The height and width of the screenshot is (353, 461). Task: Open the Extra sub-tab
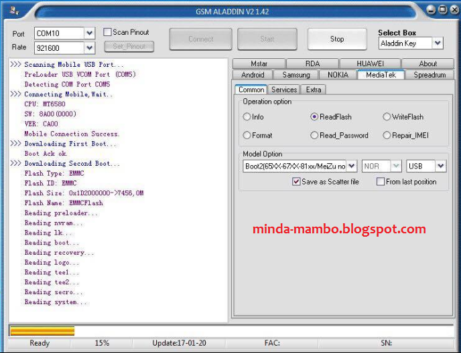pyautogui.click(x=314, y=90)
